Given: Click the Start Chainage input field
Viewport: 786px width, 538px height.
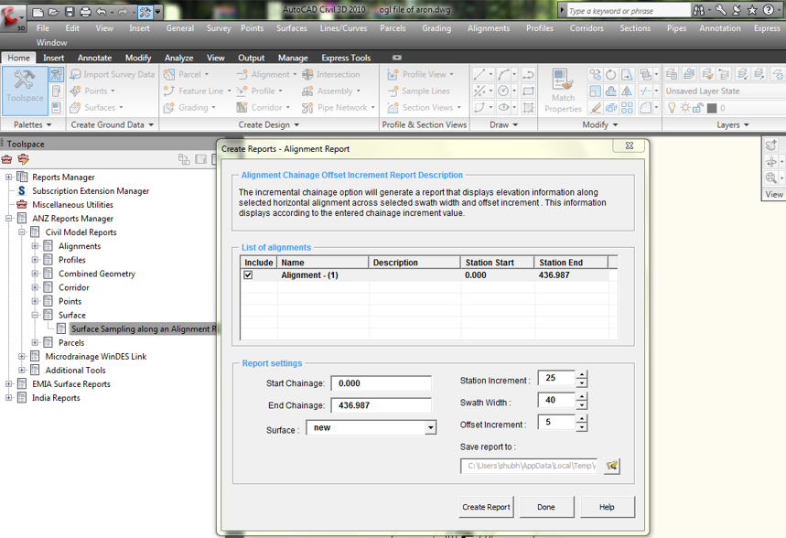Looking at the screenshot, I should [381, 383].
